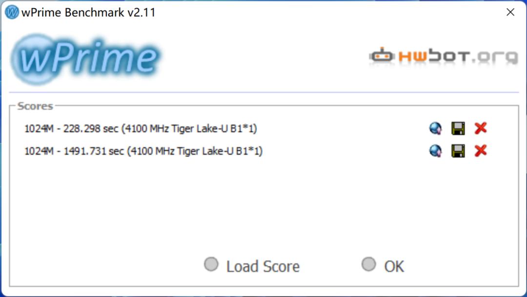Open the hwbot.org link text
This screenshot has height=297, width=527.
coord(458,57)
